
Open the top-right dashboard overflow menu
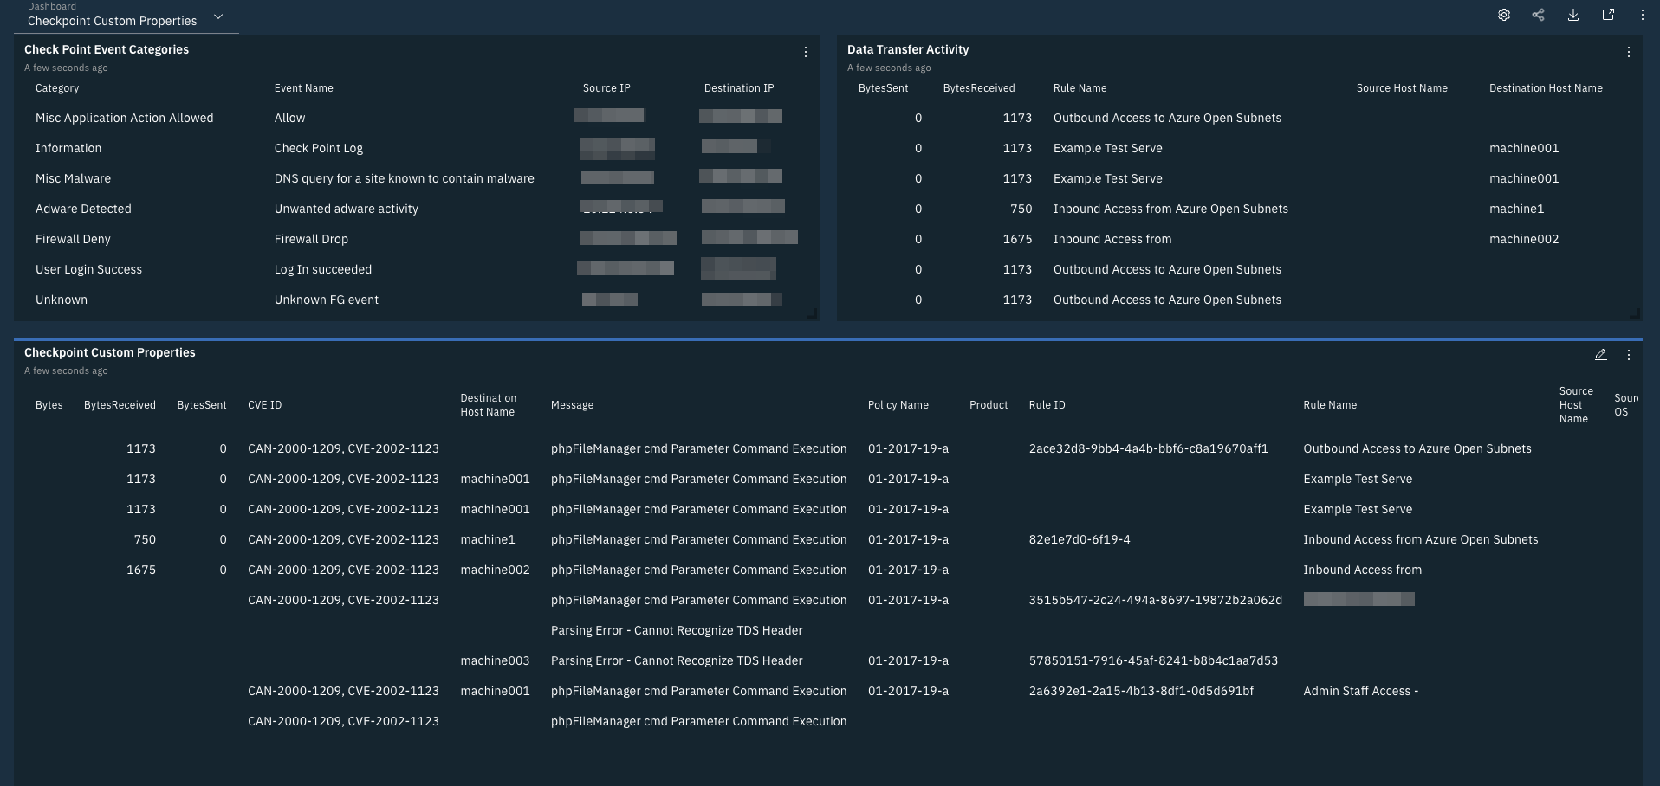click(1642, 15)
